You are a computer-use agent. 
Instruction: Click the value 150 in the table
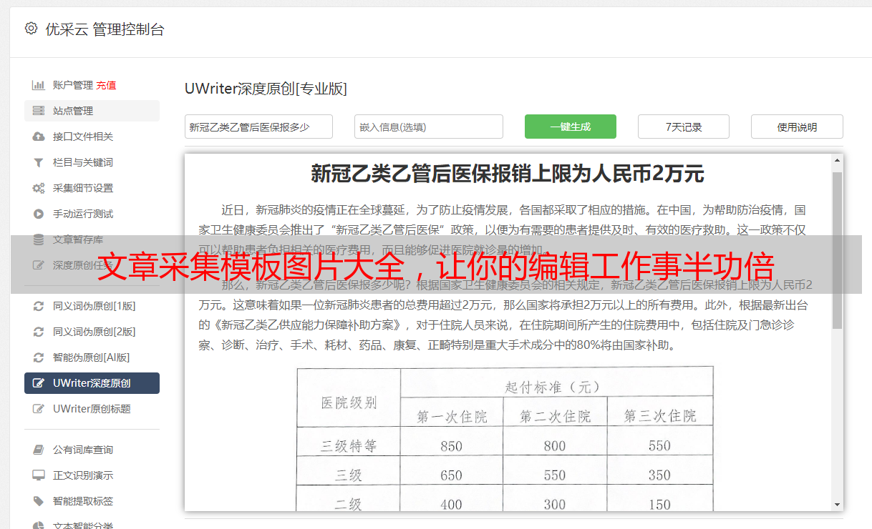pos(659,505)
